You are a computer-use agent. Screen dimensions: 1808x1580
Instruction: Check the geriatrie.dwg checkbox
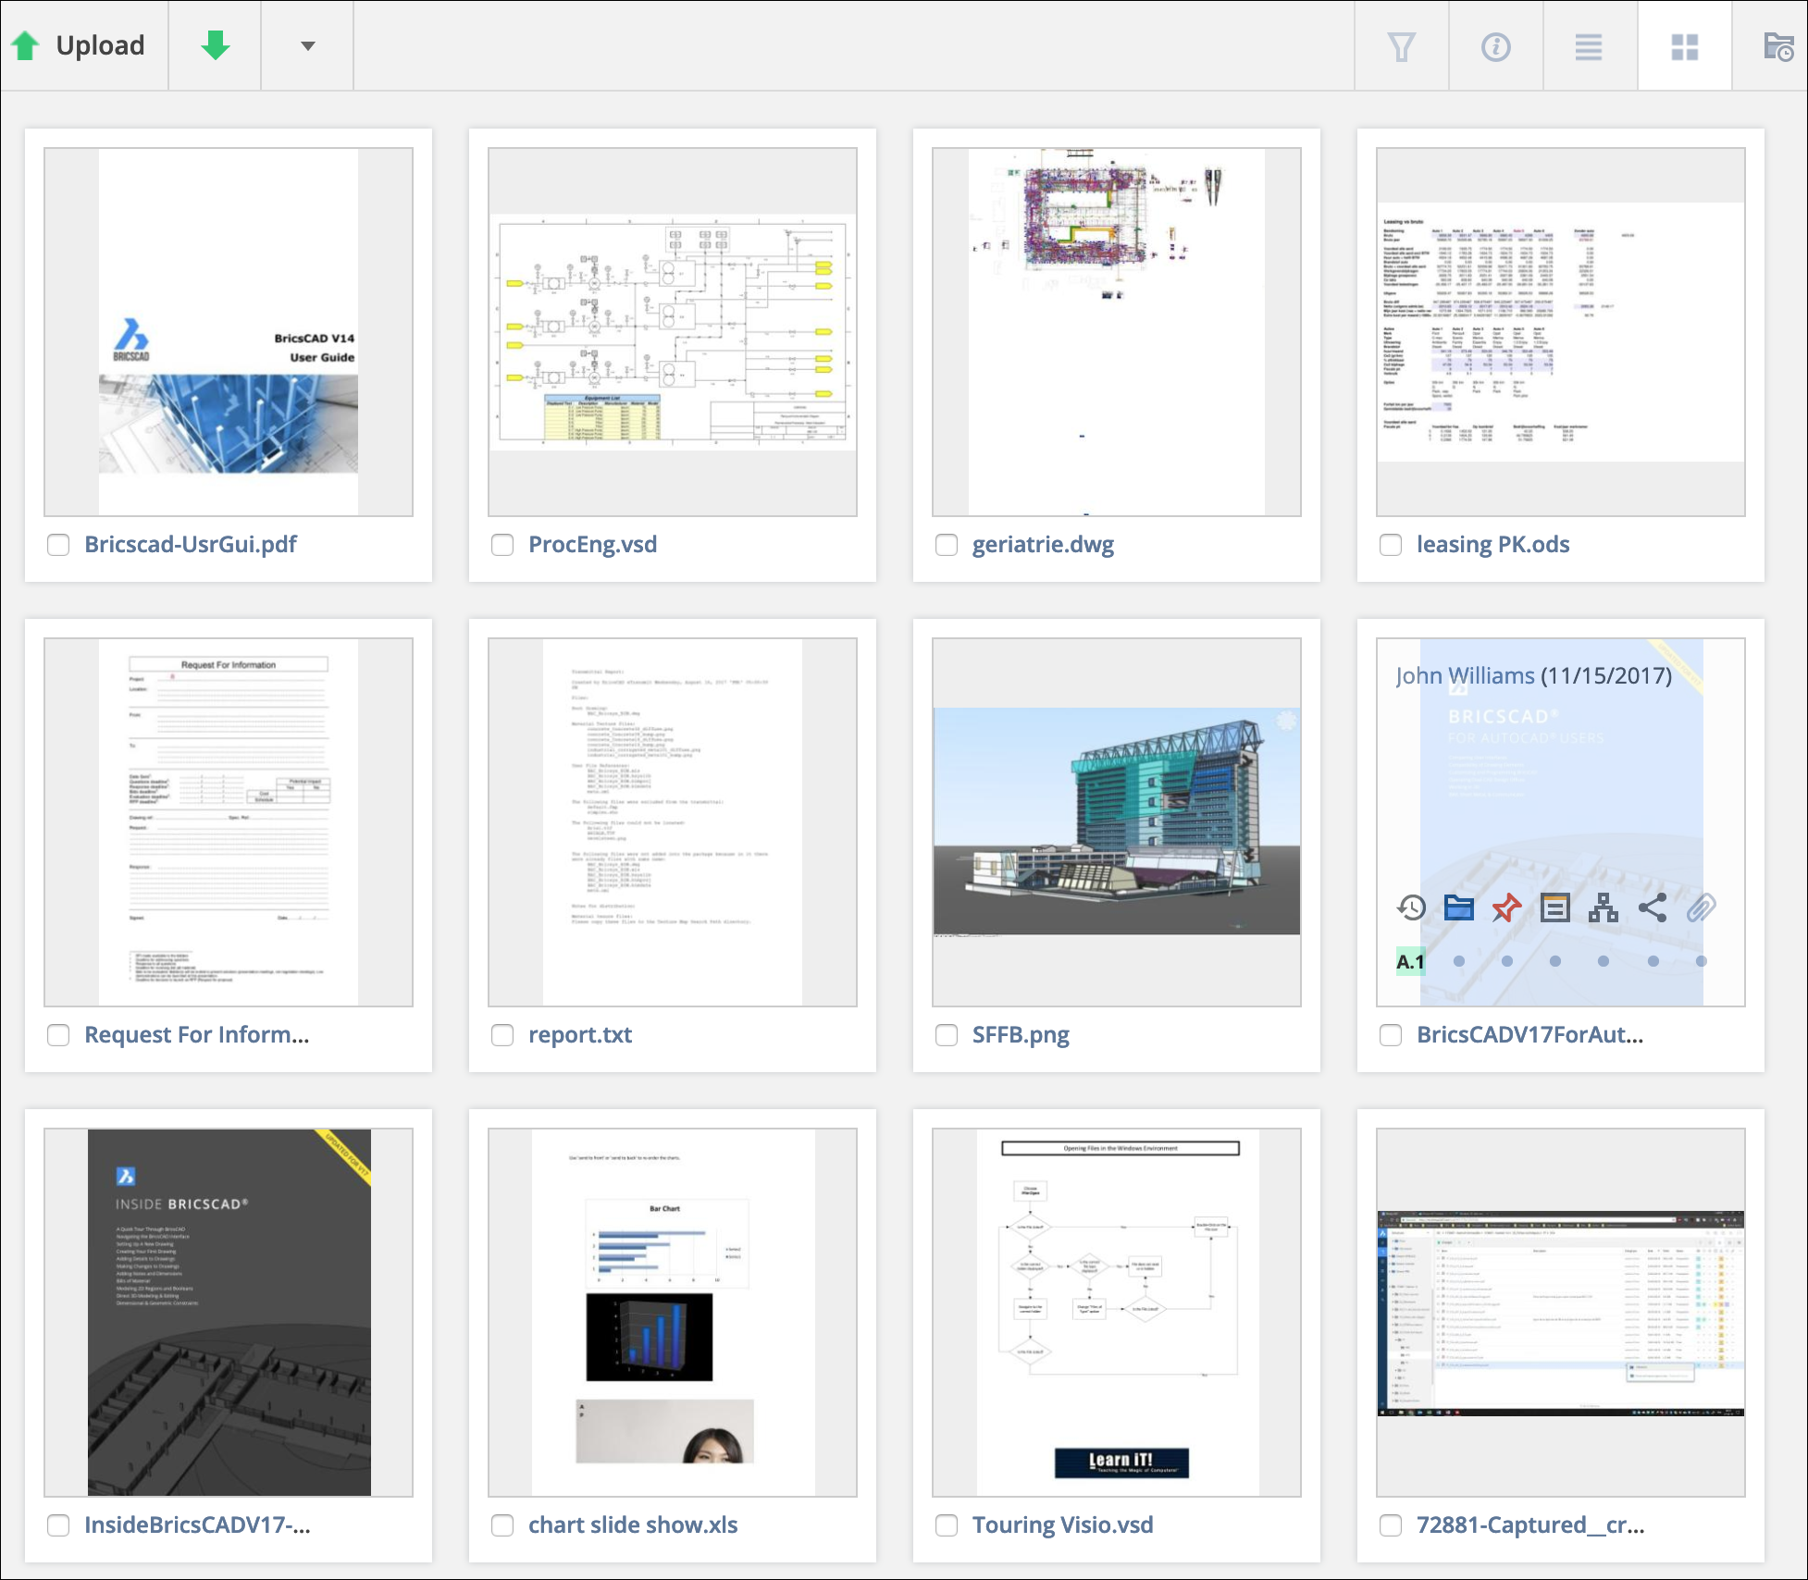point(947,545)
